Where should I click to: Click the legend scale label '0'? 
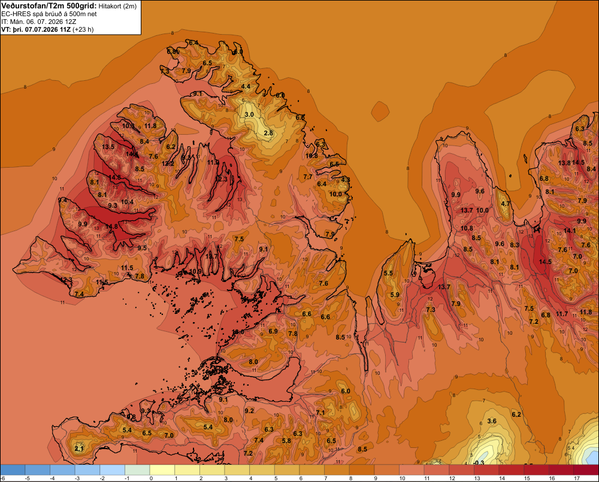[152, 478]
